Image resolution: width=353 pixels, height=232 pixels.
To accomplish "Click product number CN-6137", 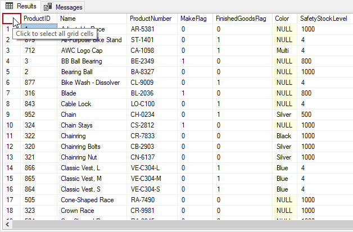I will pyautogui.click(x=152, y=157).
